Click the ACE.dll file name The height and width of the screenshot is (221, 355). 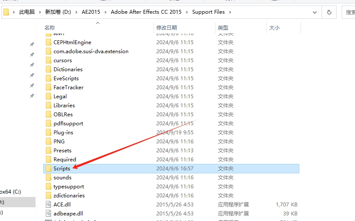[x=62, y=204]
